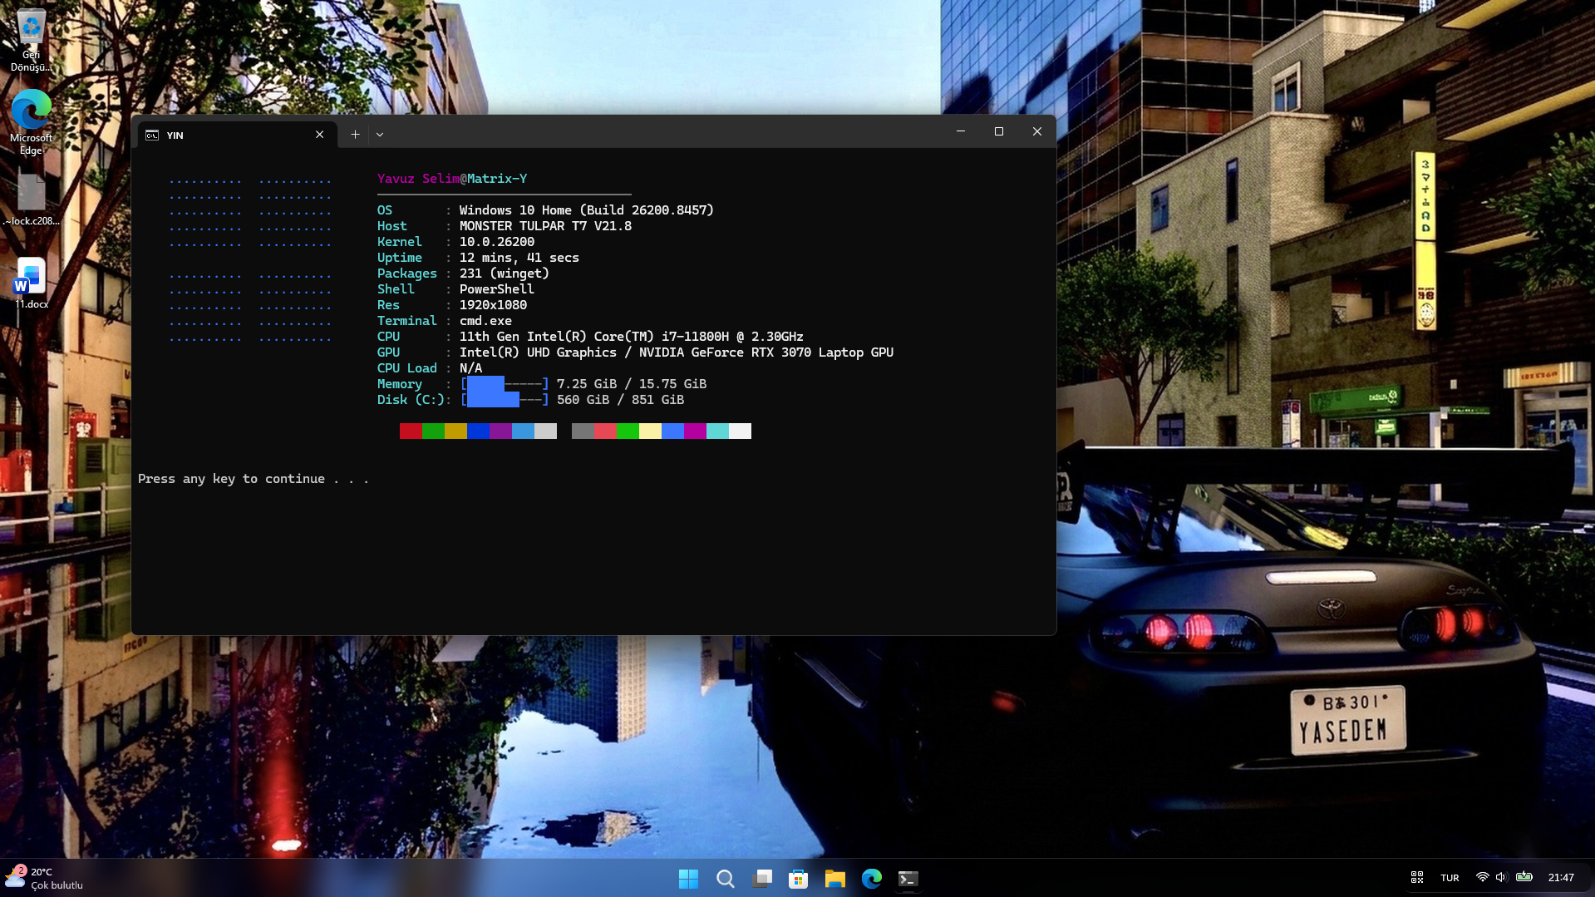Open the clock showing 21:47
Image resolution: width=1595 pixels, height=897 pixels.
[x=1561, y=878]
